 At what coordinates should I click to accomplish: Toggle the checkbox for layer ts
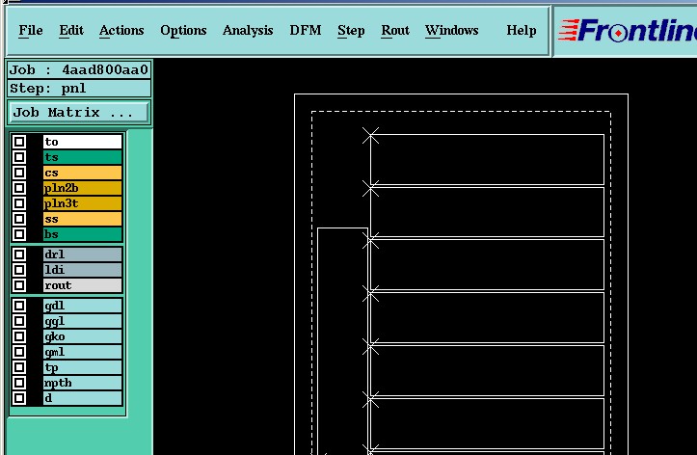tap(19, 157)
